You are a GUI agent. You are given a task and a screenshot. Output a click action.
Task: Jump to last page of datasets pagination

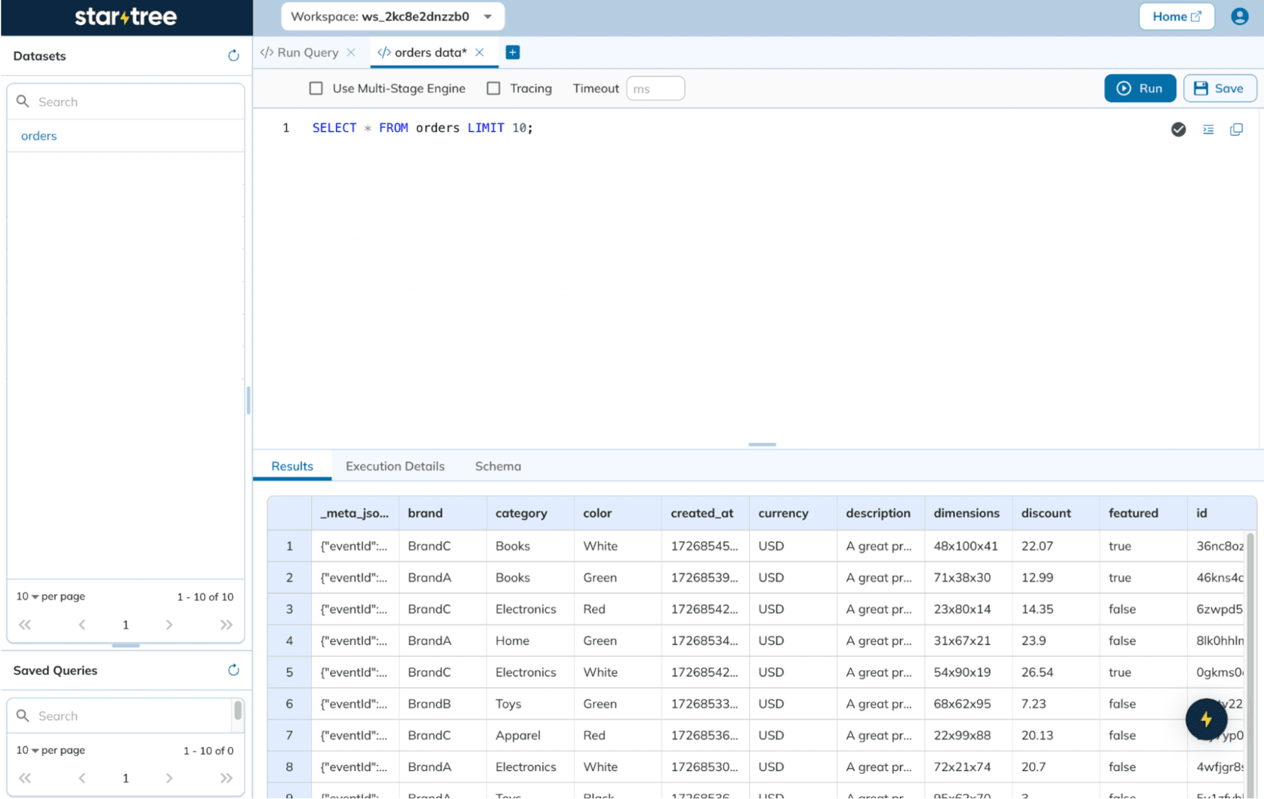click(x=226, y=624)
